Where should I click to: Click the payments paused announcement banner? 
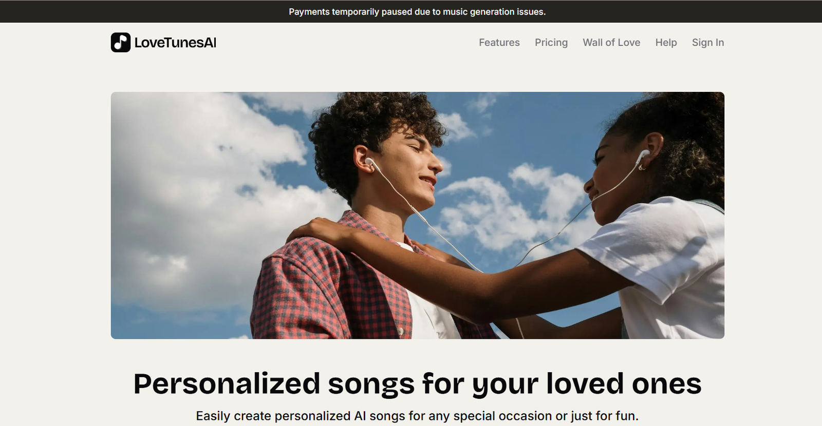pos(411,11)
